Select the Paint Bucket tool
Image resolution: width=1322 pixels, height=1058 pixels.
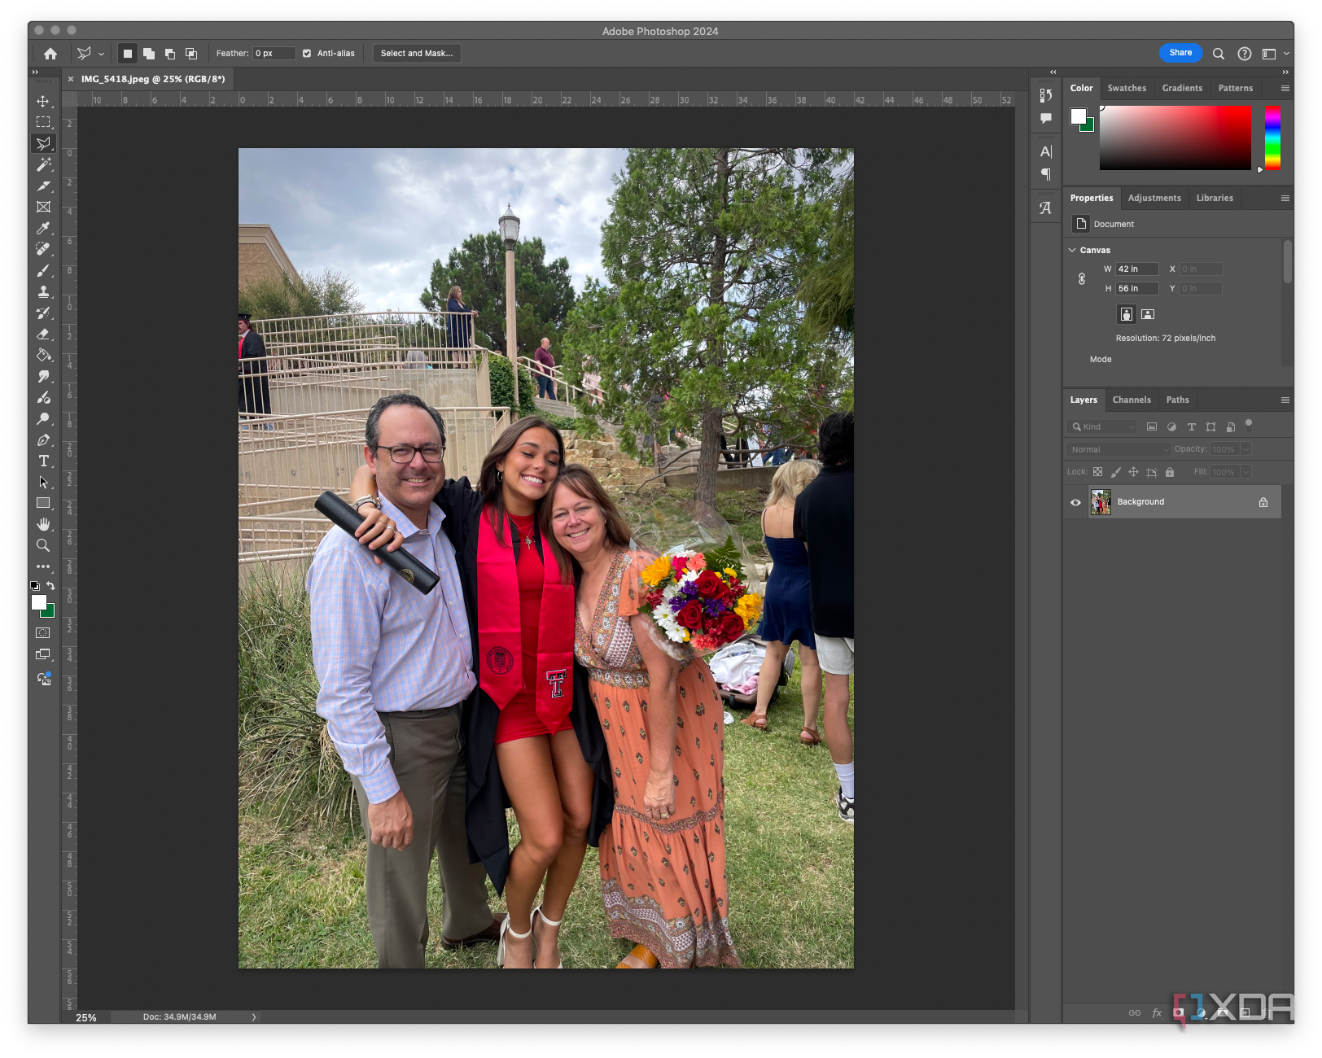click(x=43, y=355)
